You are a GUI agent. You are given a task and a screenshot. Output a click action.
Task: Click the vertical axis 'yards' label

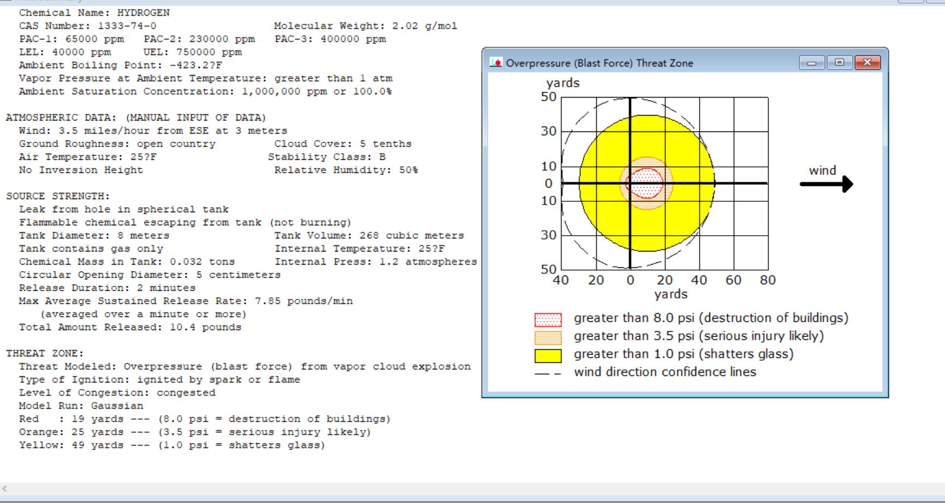point(563,83)
